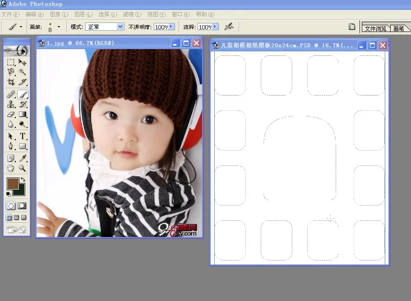Select the Hand tool

point(11,168)
